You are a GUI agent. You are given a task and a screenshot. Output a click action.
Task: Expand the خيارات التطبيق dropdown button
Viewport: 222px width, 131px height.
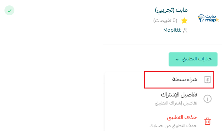click(193, 59)
